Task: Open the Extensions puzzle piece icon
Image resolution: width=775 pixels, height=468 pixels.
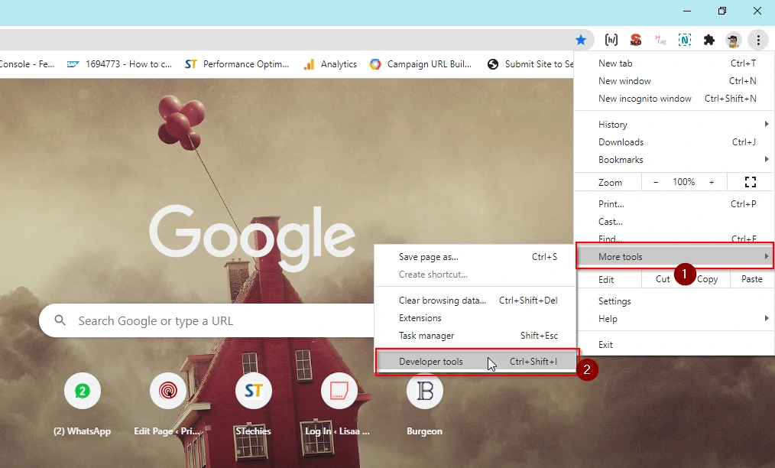Action: coord(709,40)
